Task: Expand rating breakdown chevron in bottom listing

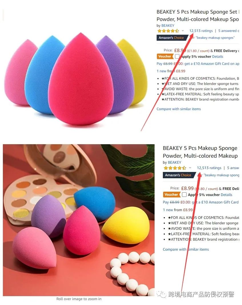Action: (x=190, y=168)
